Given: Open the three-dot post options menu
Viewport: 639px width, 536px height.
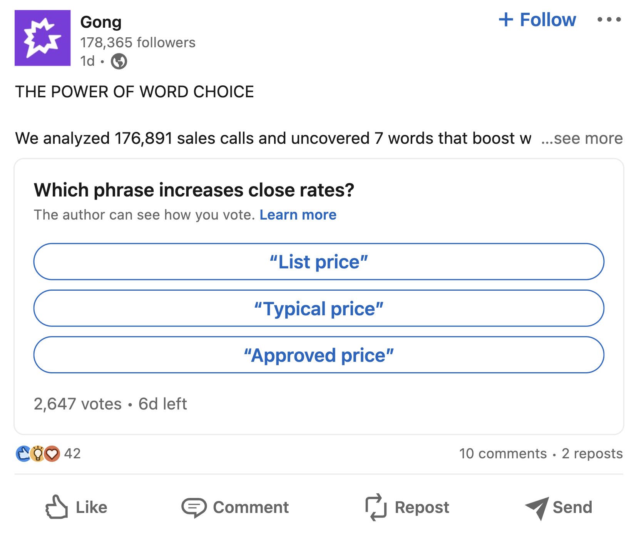Looking at the screenshot, I should coord(609,19).
